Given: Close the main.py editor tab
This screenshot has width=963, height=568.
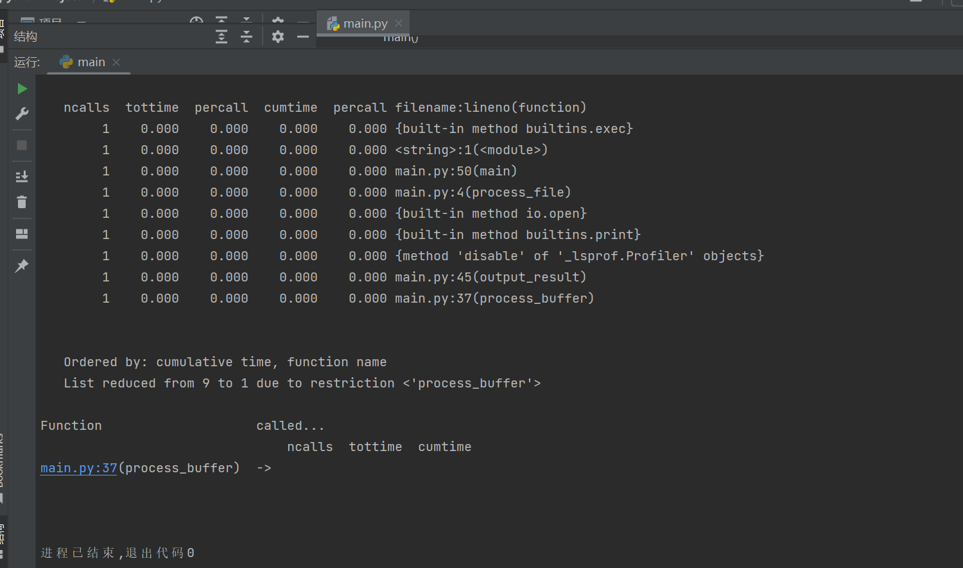Looking at the screenshot, I should 399,23.
